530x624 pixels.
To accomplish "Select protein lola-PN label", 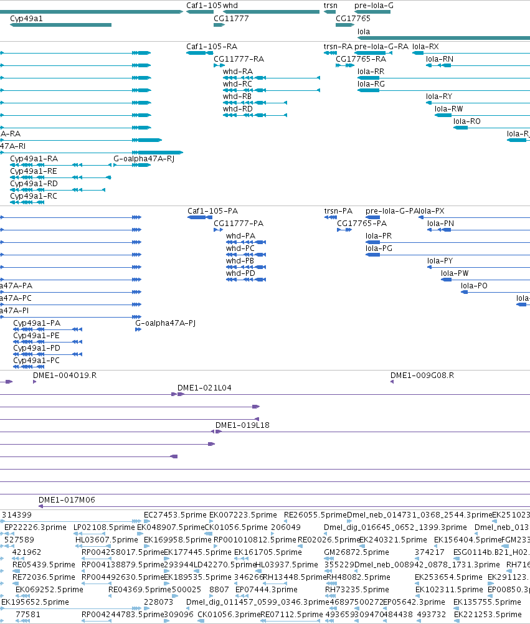I will (x=440, y=224).
